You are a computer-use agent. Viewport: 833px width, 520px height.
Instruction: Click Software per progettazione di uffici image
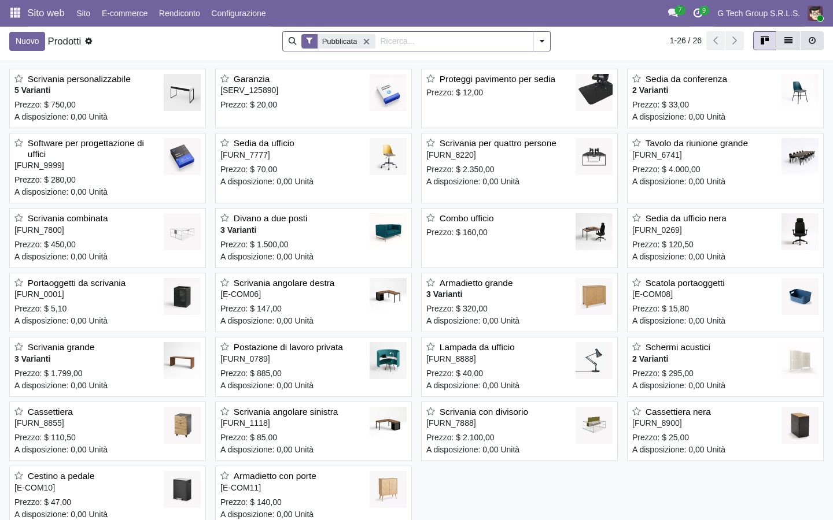[182, 157]
